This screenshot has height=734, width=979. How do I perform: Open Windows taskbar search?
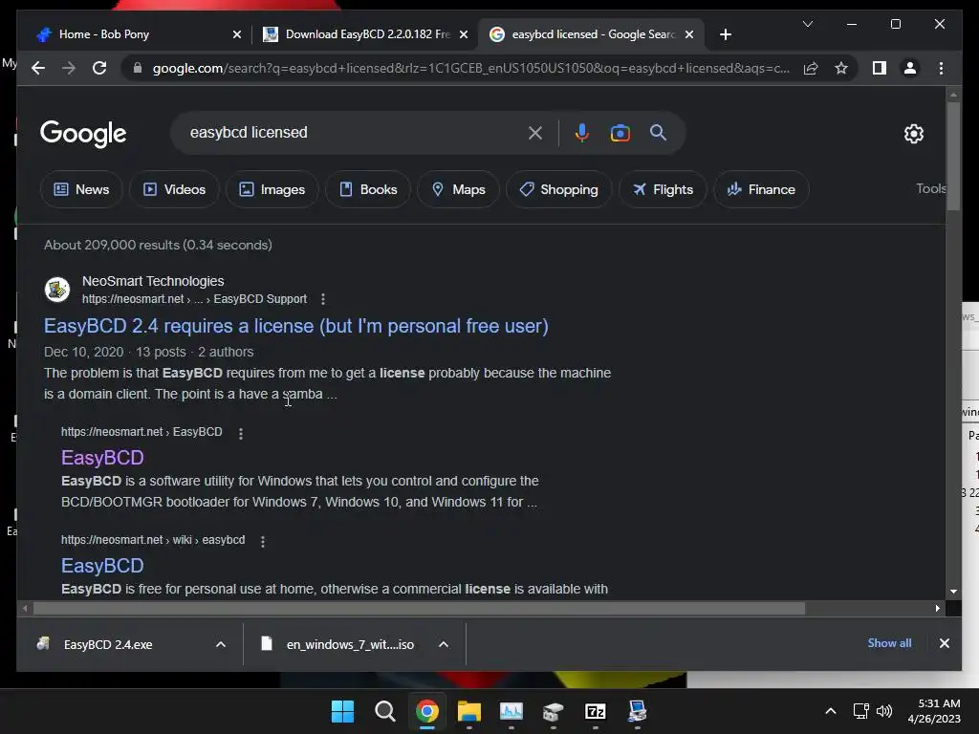pyautogui.click(x=384, y=711)
